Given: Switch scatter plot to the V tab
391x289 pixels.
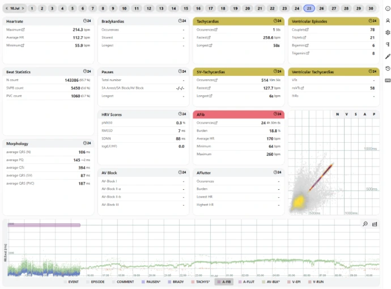Looking at the screenshot, I should 346,114.
